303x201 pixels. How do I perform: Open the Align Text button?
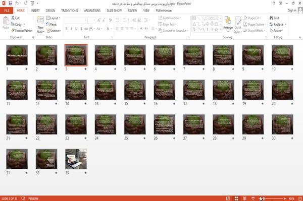click(167, 24)
